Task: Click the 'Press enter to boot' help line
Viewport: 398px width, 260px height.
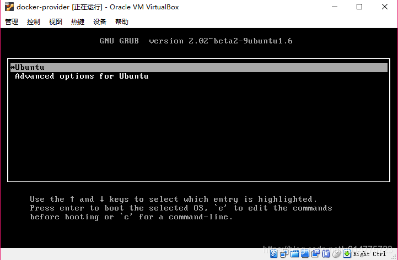Action: pos(181,208)
